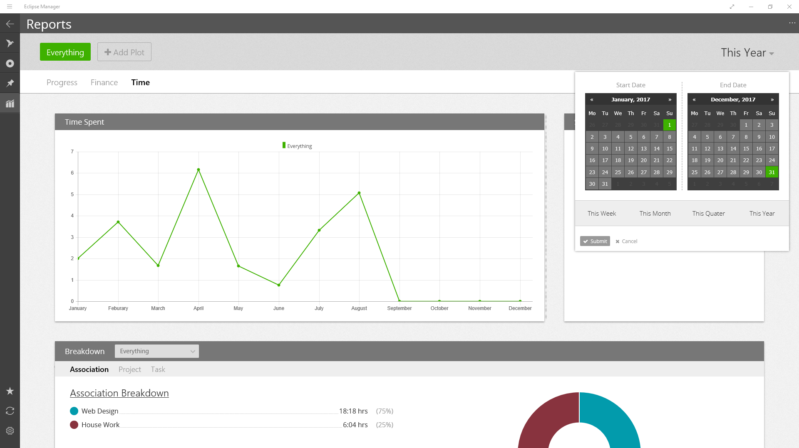Select the pushpin sidebar icon

tap(10, 84)
